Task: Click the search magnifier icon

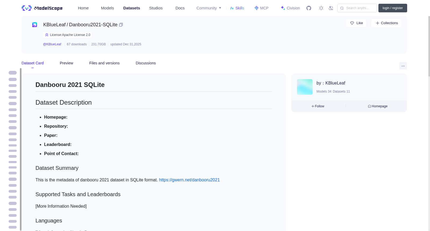Action: [342, 8]
